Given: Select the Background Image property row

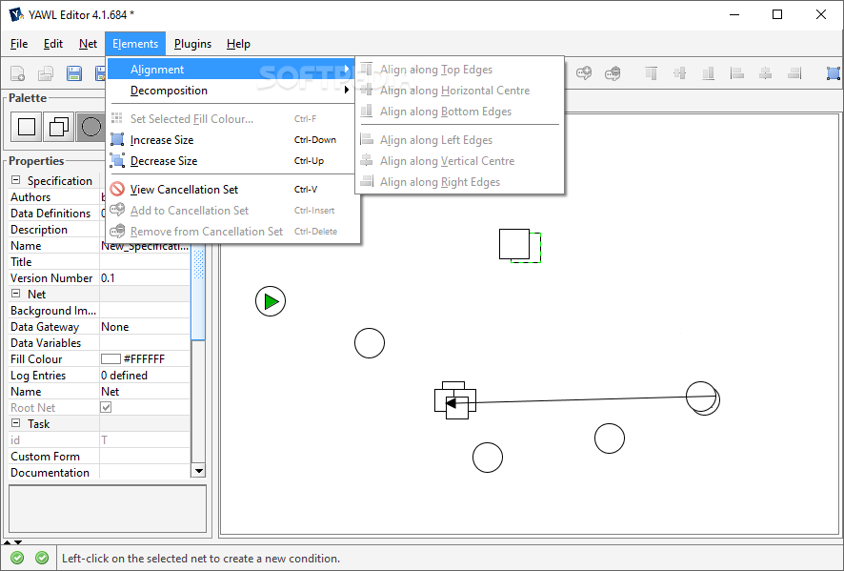Looking at the screenshot, I should (x=100, y=310).
